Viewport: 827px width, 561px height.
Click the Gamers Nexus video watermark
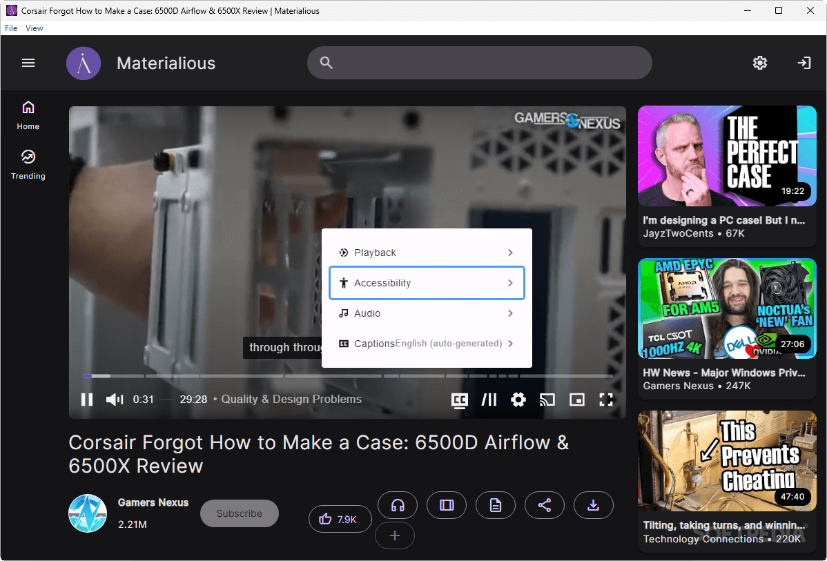tap(567, 120)
